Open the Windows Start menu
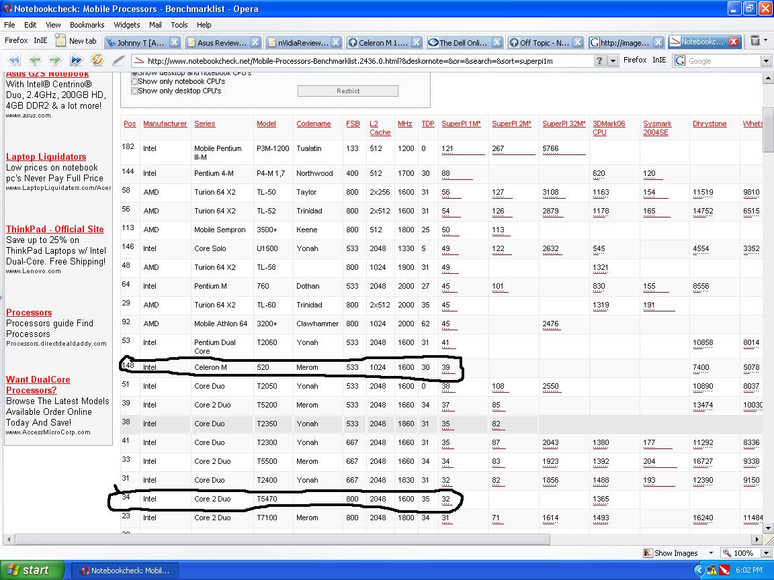 coord(32,570)
